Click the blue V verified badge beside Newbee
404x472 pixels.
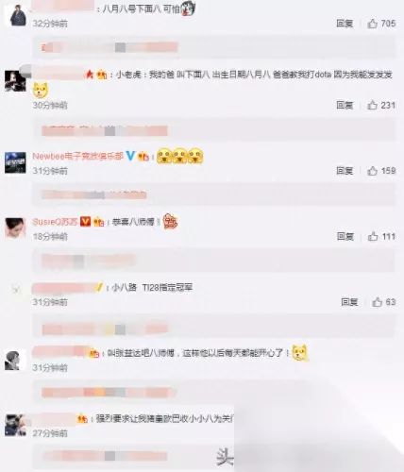pos(130,156)
